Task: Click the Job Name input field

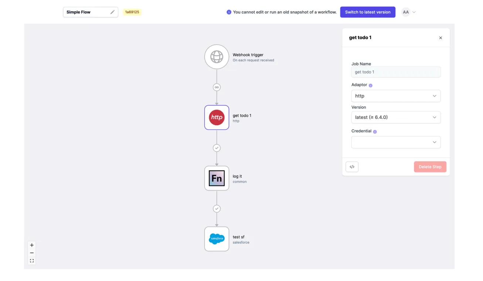Action: [396, 72]
